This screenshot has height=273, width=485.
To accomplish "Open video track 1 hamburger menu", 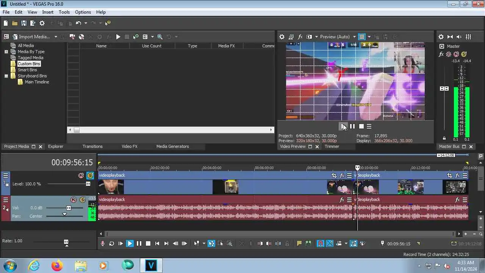I will point(6,176).
